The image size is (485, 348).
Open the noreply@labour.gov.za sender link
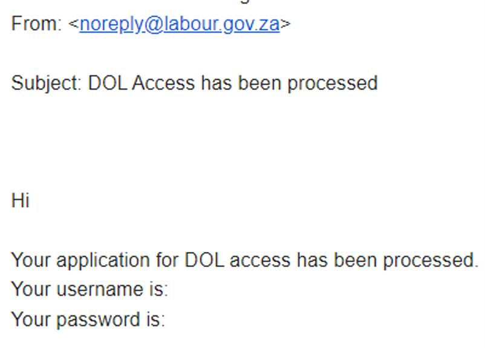(x=180, y=24)
